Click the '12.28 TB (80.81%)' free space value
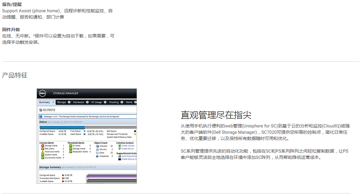The height and width of the screenshot is (196, 360). click(95, 131)
